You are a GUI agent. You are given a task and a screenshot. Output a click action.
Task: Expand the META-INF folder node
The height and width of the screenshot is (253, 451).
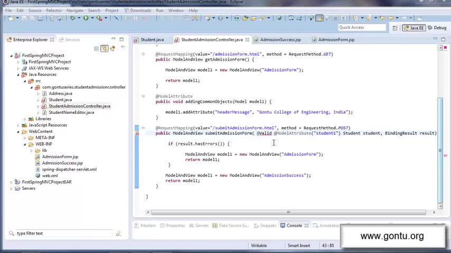[x=25, y=138]
